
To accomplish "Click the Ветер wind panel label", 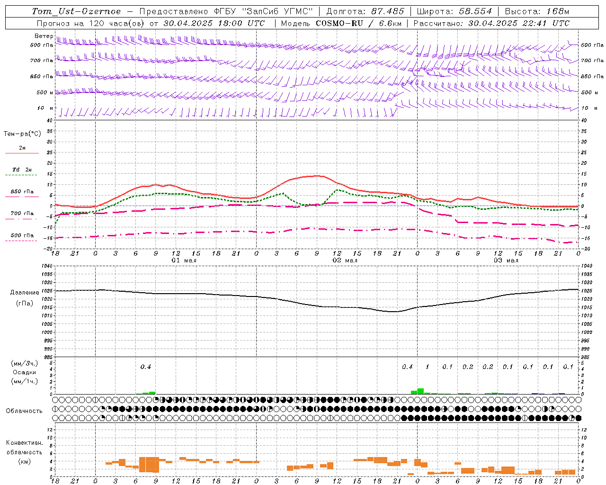I will tap(44, 36).
